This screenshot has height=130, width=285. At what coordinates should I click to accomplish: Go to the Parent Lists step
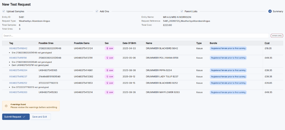tap(191, 11)
